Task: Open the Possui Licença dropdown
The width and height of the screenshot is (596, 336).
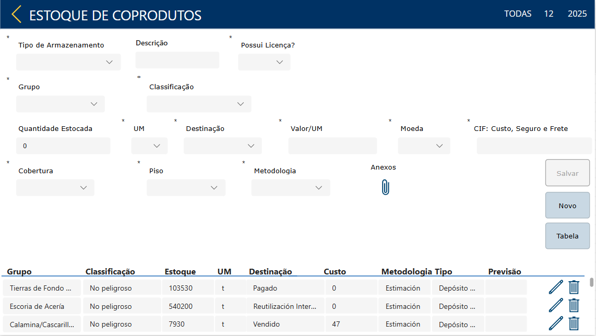Action: [264, 62]
